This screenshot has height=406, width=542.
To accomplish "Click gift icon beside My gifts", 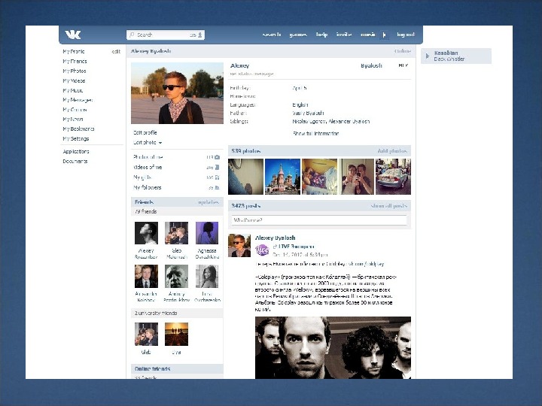I will pos(218,177).
